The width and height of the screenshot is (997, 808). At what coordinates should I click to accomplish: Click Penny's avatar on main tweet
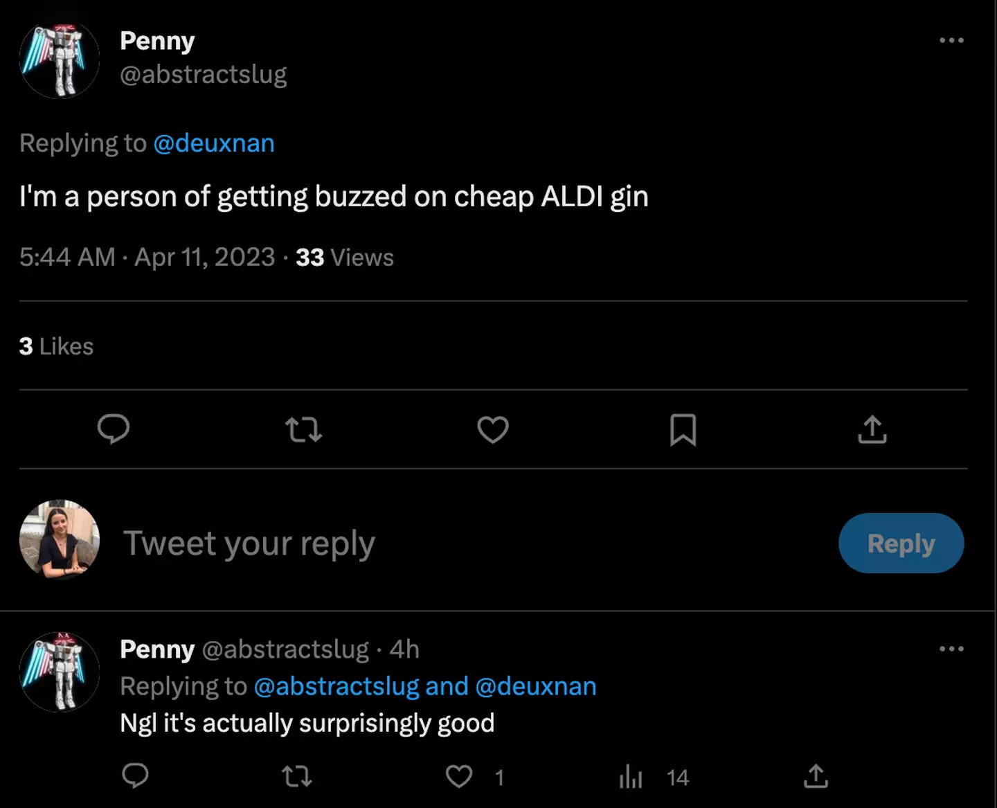point(60,60)
